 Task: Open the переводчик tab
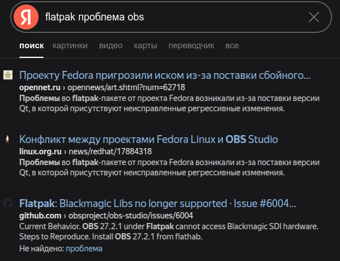[192, 45]
